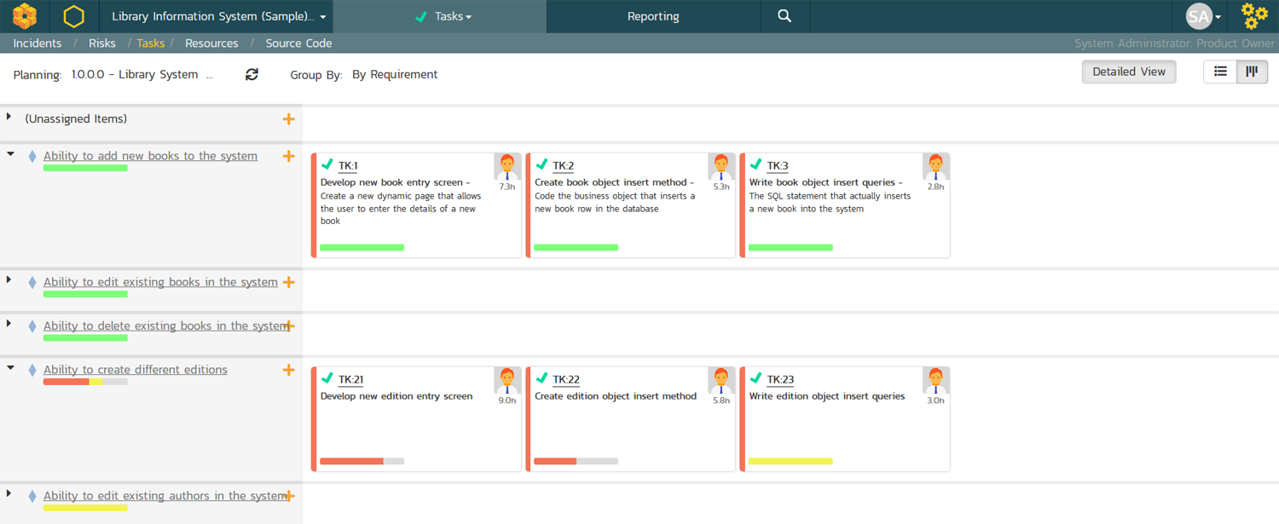Open the Library Information System project dropdown

tap(218, 16)
